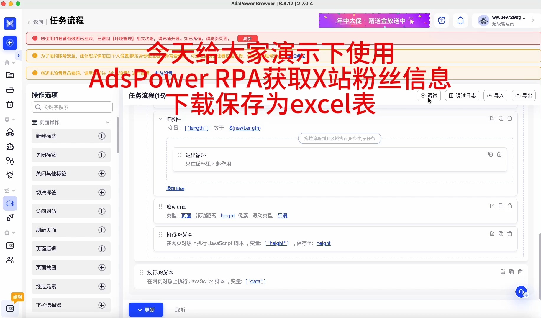Open the settings gear sidebar icon
The width and height of the screenshot is (541, 318).
coord(7,233)
